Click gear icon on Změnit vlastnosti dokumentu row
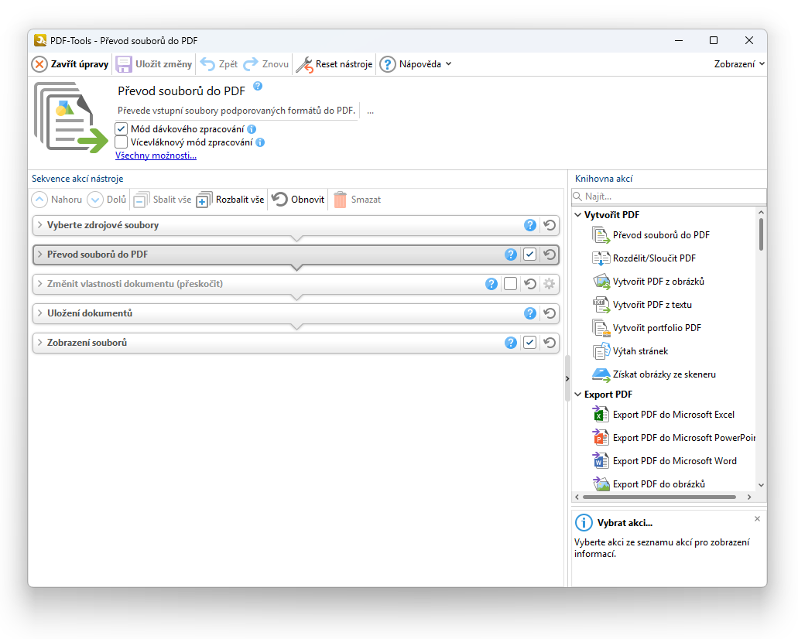Viewport: 798px width, 639px height. click(x=549, y=285)
